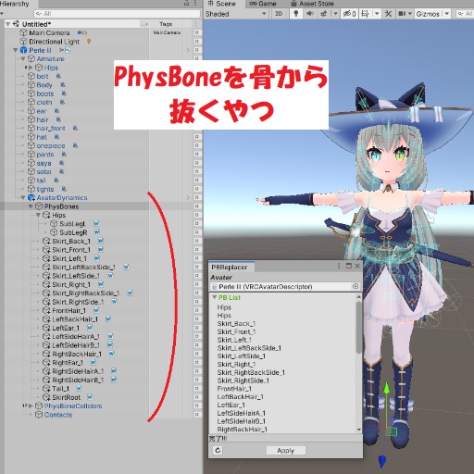Image resolution: width=474 pixels, height=474 pixels.
Task: Expand PhysBoneColliders foldout
Action: (x=31, y=405)
